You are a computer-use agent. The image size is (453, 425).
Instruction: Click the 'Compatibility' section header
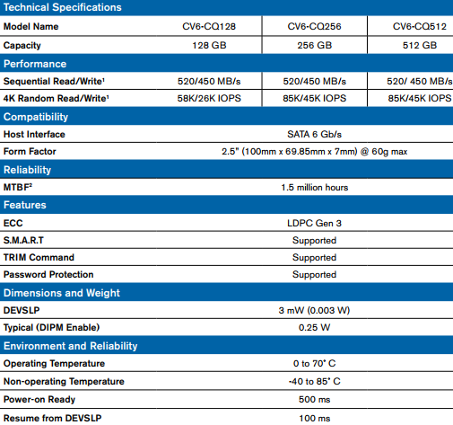coord(36,117)
